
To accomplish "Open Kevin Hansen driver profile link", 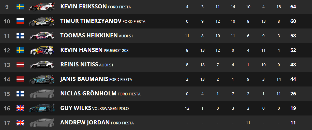I will coord(81,50).
